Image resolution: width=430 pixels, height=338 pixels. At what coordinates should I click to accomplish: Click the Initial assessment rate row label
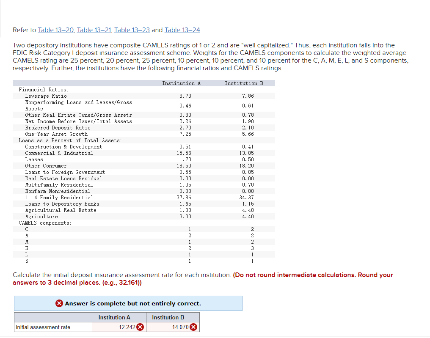(43, 327)
